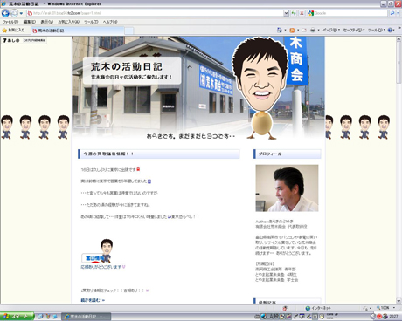Open the ツール(T) menu in menu bar
This screenshot has height=321, width=402.
point(91,22)
